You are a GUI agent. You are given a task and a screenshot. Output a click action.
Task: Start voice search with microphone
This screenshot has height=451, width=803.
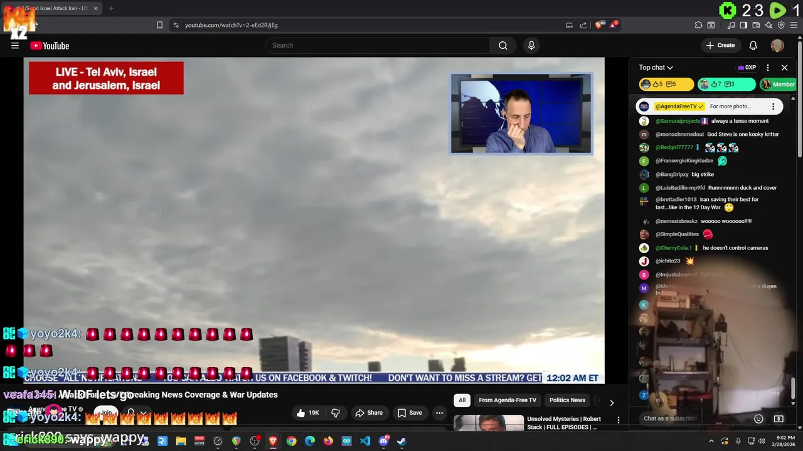click(x=531, y=45)
